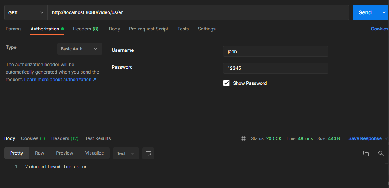This screenshot has width=389, height=188.
Task: Click the globe network icon near Status
Action: pyautogui.click(x=243, y=138)
